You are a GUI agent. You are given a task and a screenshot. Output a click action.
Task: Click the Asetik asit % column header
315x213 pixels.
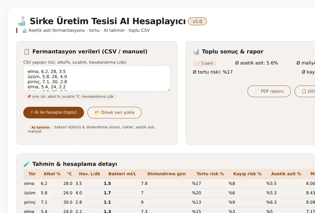pos(286,174)
